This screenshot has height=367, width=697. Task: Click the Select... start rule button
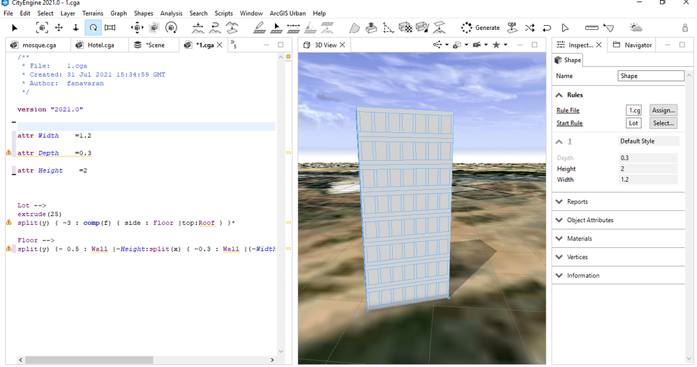pyautogui.click(x=664, y=123)
